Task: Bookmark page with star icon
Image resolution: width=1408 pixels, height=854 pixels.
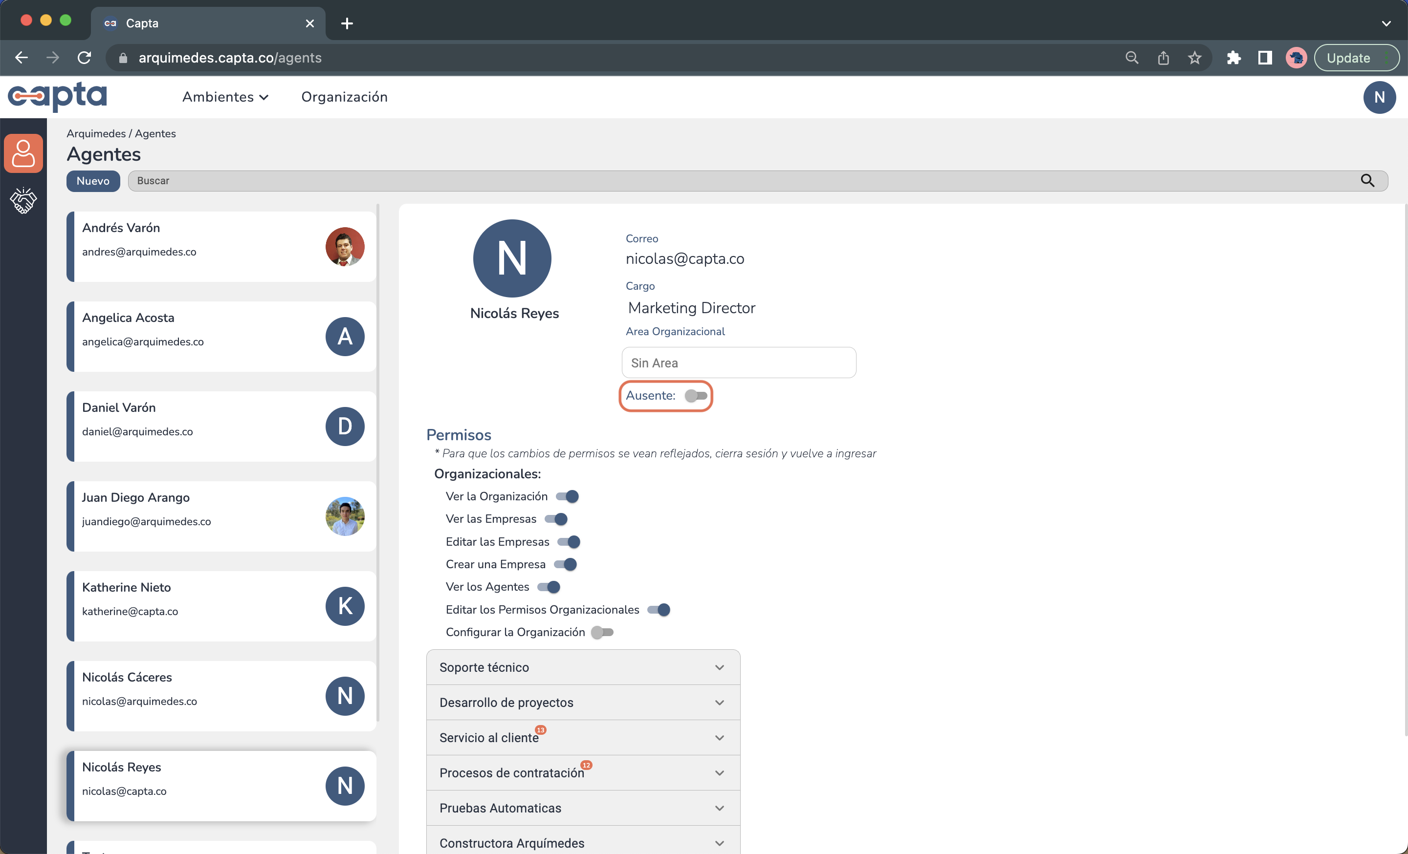Action: tap(1194, 58)
